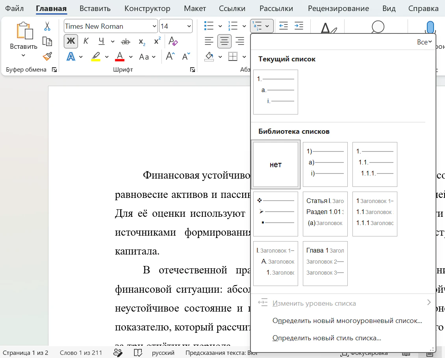Cut selection with the scissors icon

[x=47, y=26]
